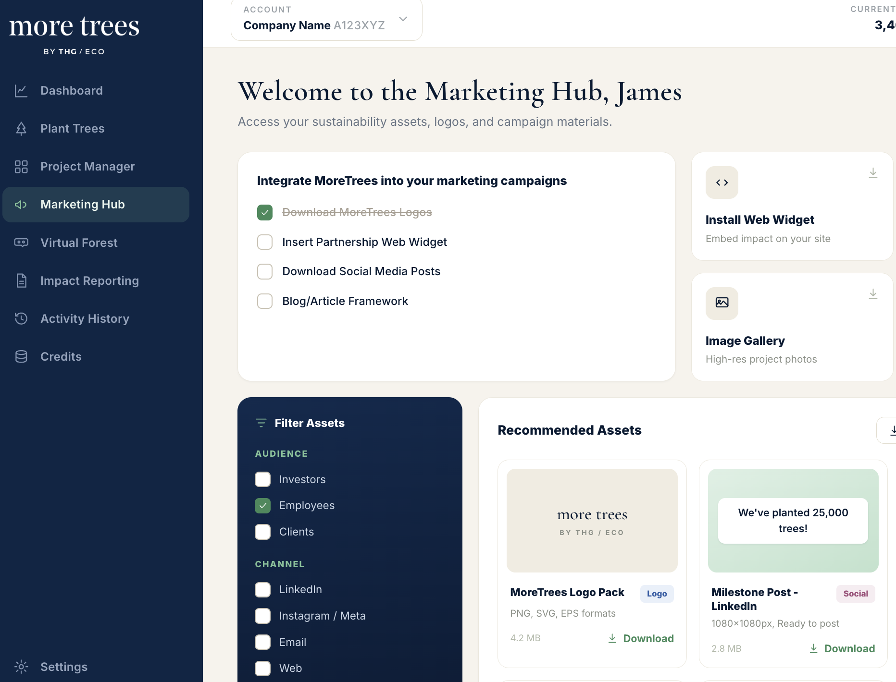Check Download Social Media Posts
896x682 pixels.
pos(265,271)
